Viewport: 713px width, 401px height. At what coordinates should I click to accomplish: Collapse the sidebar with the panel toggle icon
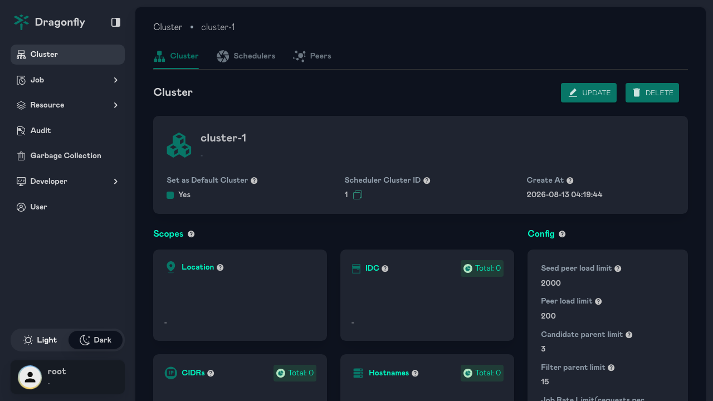coord(116,22)
